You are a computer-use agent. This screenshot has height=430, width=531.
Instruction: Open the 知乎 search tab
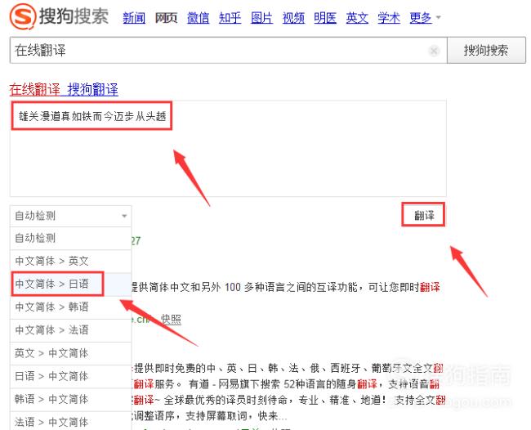(230, 18)
